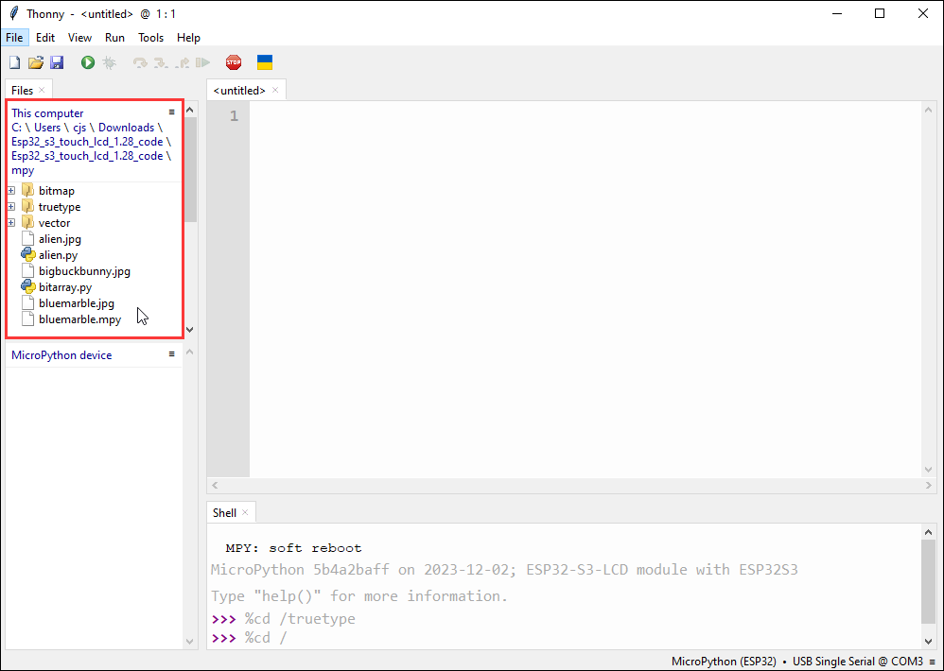Viewport: 944px width, 671px height.
Task: Expand the truetype folder
Action: tap(11, 207)
